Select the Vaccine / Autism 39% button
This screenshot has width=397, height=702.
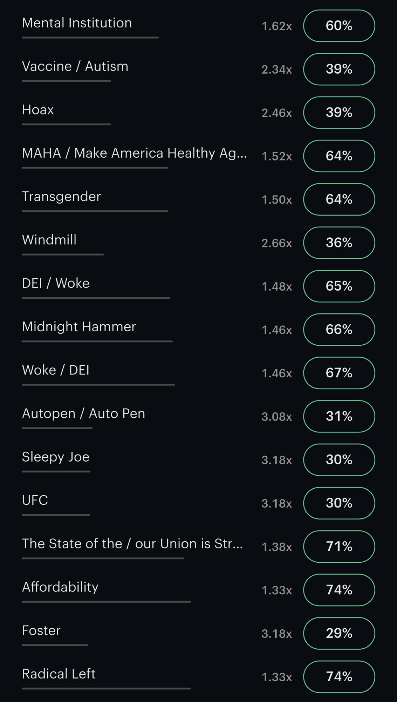pyautogui.click(x=339, y=69)
